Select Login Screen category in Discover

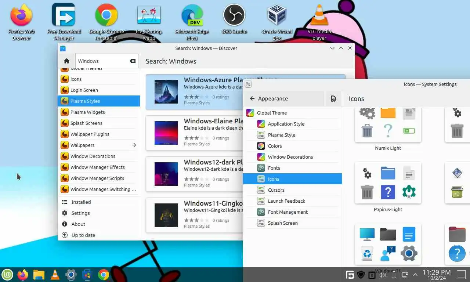(x=99, y=90)
